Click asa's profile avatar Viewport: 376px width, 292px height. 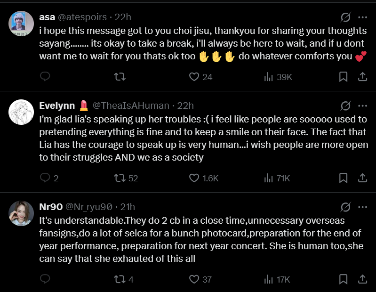[x=21, y=23]
